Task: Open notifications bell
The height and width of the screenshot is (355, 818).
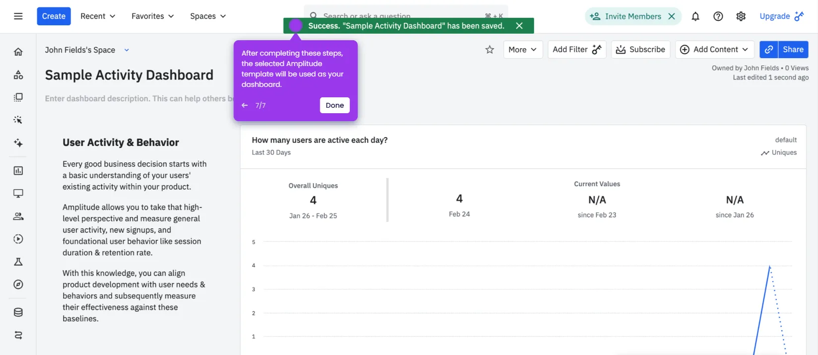Action: click(695, 16)
